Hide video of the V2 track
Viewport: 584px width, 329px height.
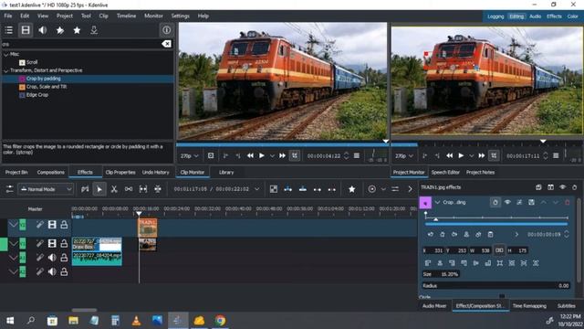(x=52, y=225)
